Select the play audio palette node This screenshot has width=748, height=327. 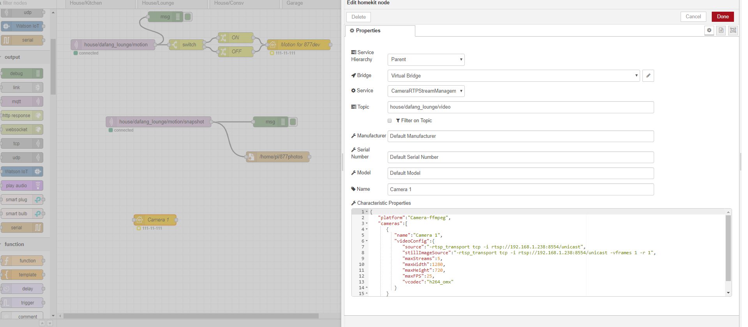coord(22,186)
